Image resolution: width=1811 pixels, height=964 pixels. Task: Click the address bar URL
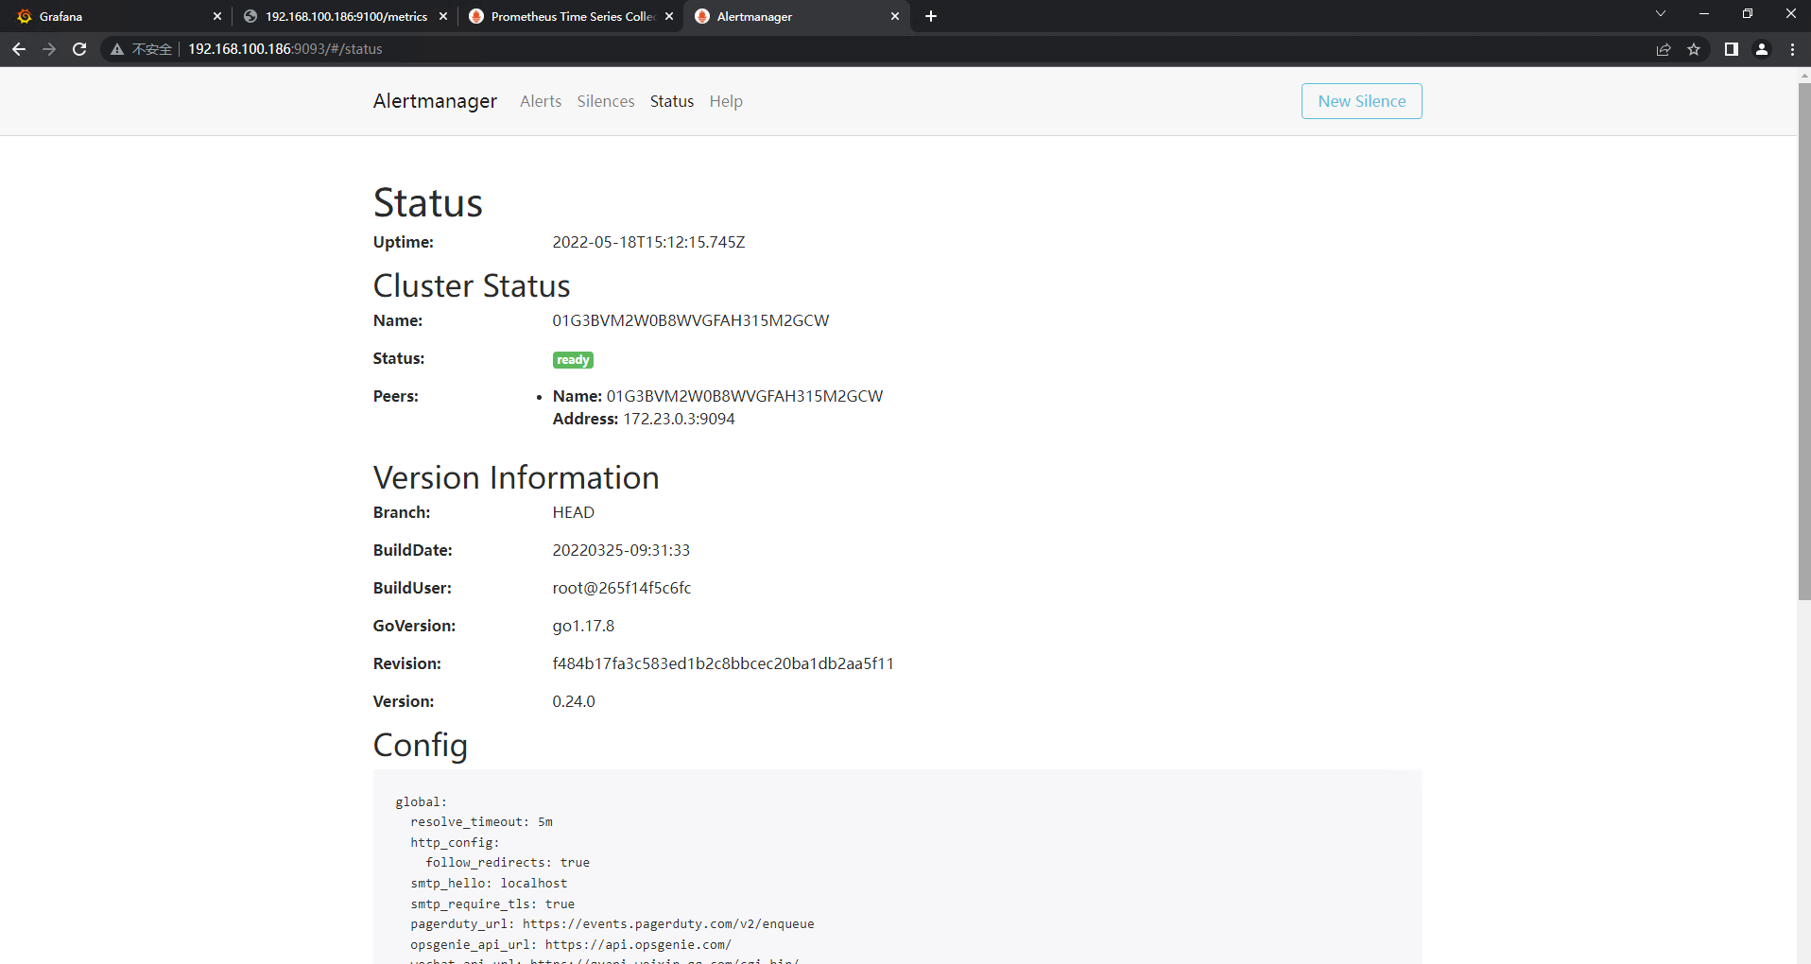pos(285,49)
